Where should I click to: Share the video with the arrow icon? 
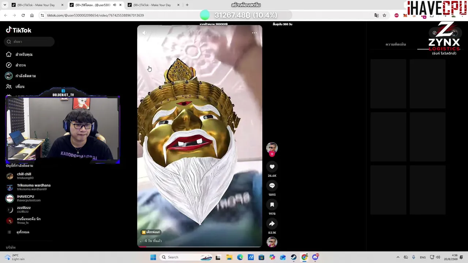click(x=272, y=224)
